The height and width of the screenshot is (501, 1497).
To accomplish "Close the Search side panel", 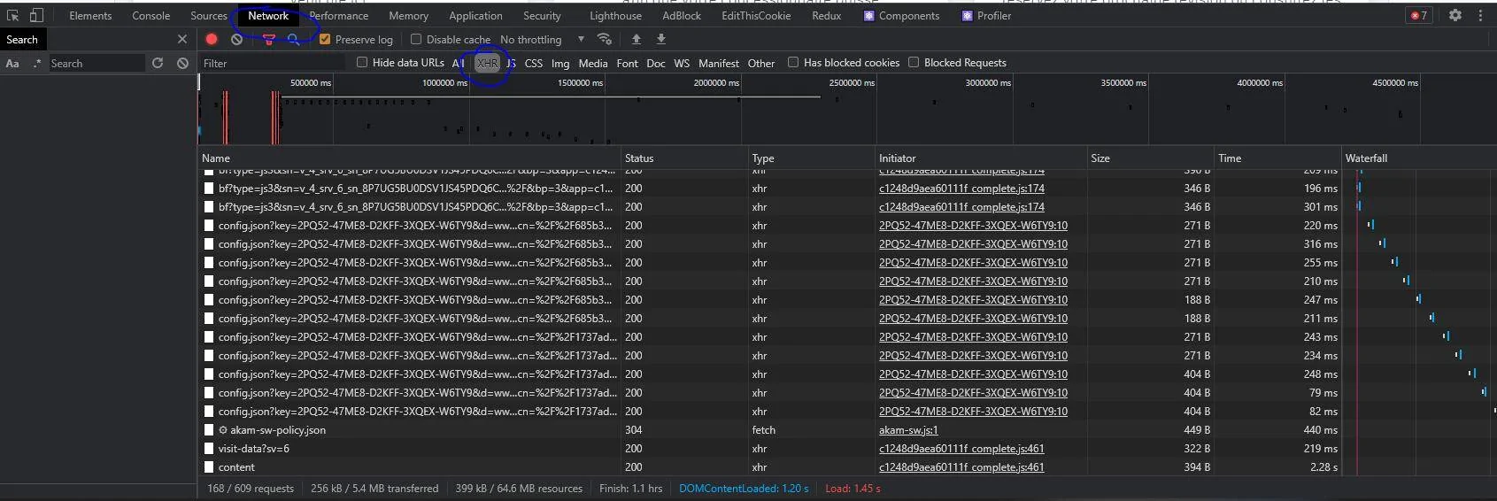I will 182,39.
